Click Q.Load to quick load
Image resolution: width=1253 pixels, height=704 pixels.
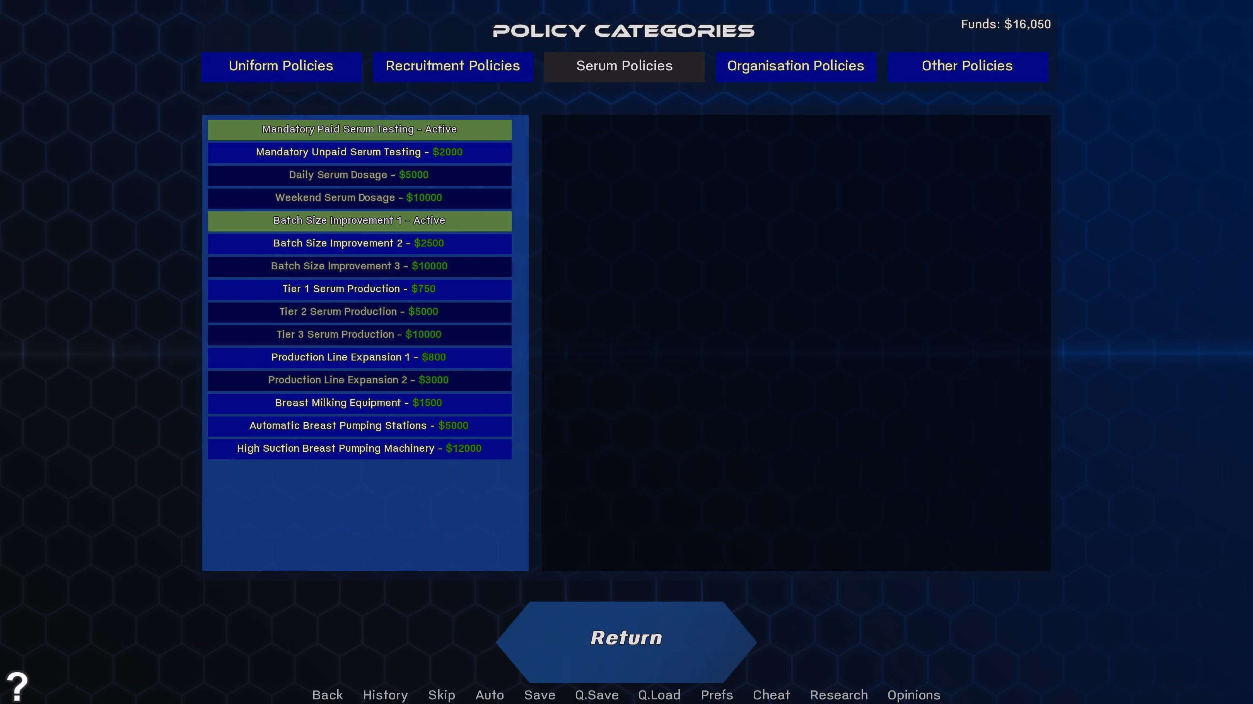(659, 695)
